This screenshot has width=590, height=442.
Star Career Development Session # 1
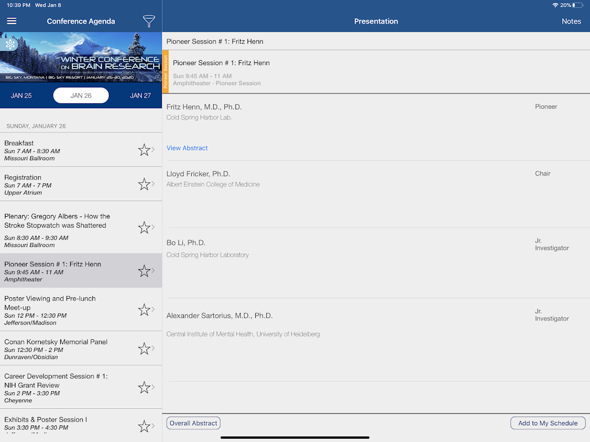[x=144, y=387]
